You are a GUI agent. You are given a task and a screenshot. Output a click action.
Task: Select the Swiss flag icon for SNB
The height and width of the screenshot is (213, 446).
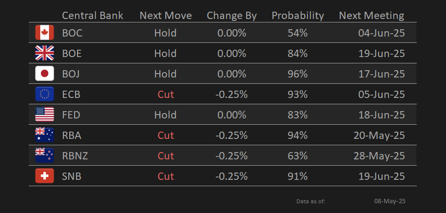pyautogui.click(x=44, y=176)
